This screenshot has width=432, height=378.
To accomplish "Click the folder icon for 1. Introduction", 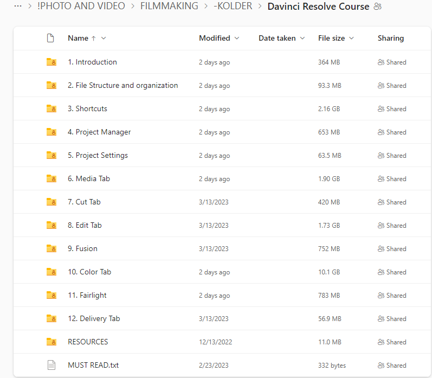I will point(51,62).
